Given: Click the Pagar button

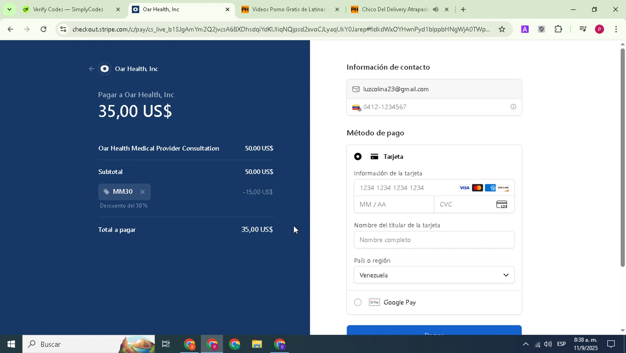Looking at the screenshot, I should [x=434, y=330].
